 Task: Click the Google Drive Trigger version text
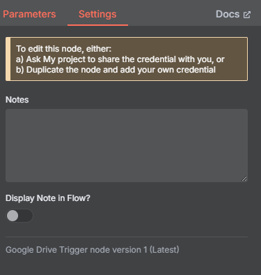(93, 250)
